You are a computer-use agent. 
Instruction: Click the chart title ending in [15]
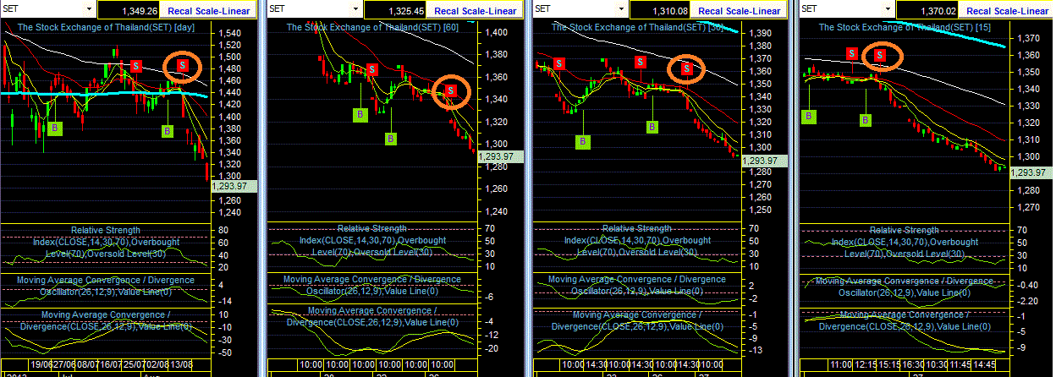905,27
